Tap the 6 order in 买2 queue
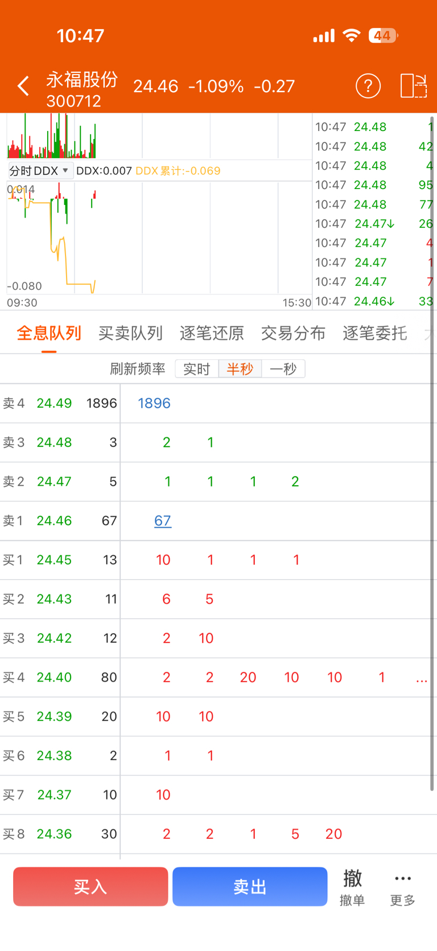The width and height of the screenshot is (437, 951). 166,599
